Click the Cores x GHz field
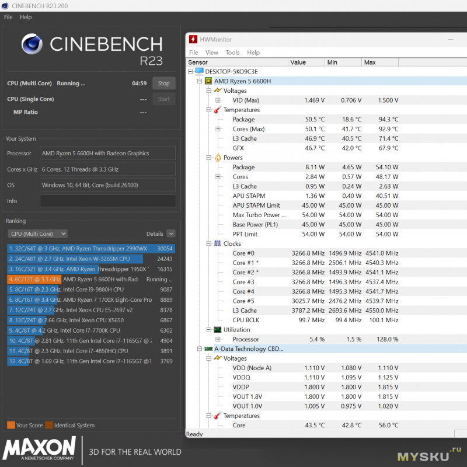This screenshot has height=467, width=467. (108, 169)
